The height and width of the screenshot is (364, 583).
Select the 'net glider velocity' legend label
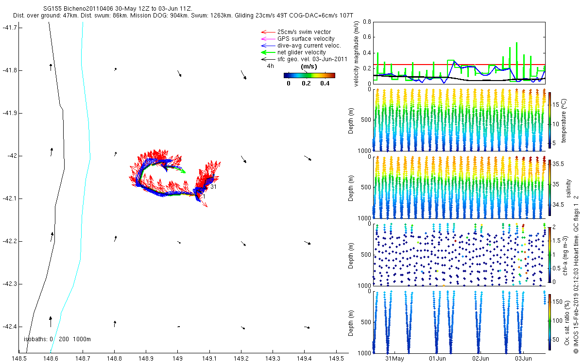(302, 52)
